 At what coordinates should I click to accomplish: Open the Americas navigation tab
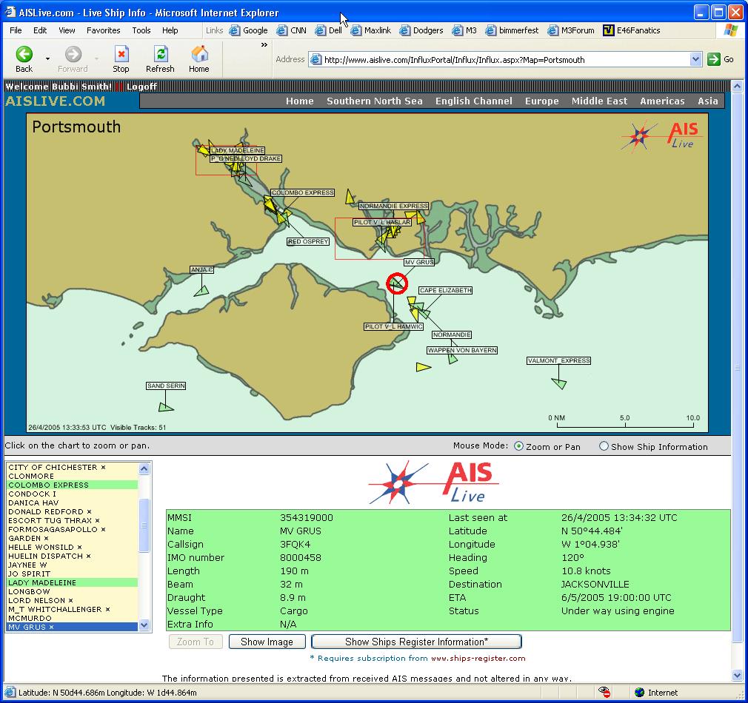662,101
